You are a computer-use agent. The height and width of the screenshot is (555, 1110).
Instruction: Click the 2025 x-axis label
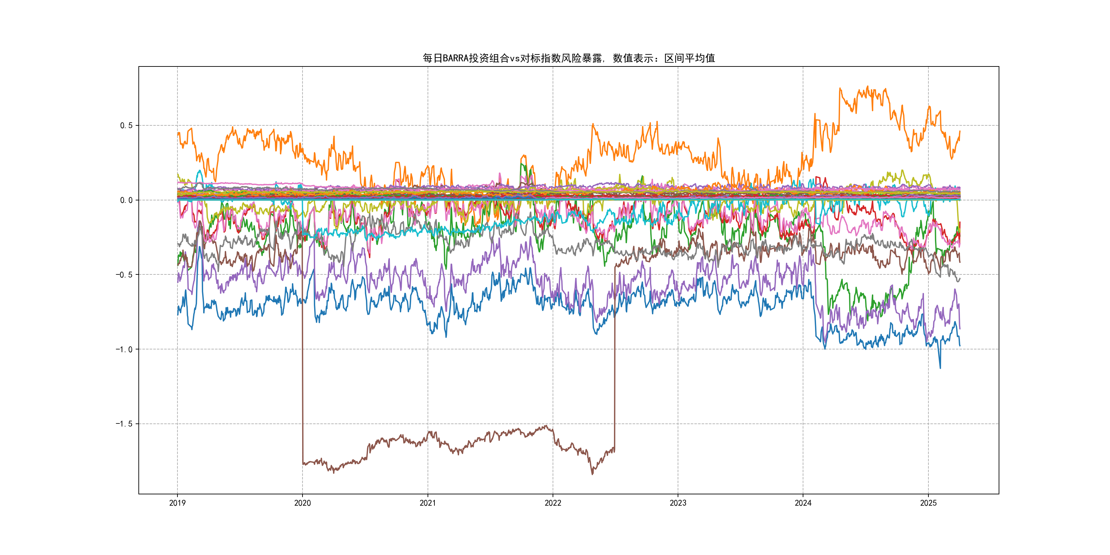tap(928, 503)
